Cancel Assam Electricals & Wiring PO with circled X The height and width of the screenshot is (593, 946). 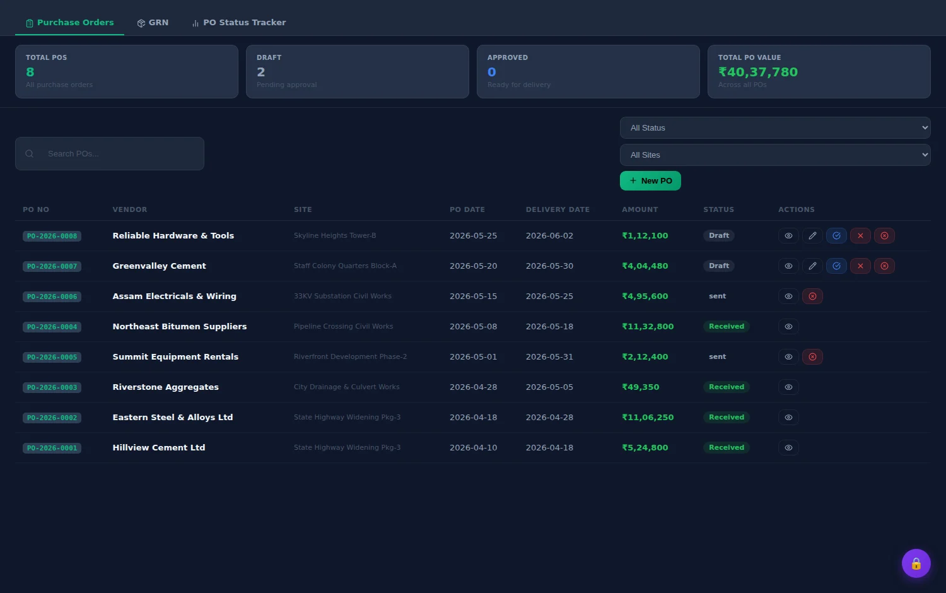coord(812,296)
